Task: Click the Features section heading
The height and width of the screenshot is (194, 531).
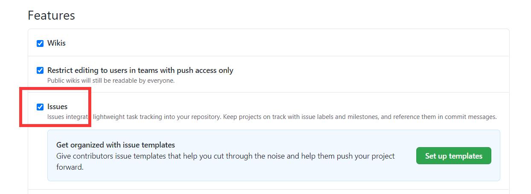Action: point(51,16)
